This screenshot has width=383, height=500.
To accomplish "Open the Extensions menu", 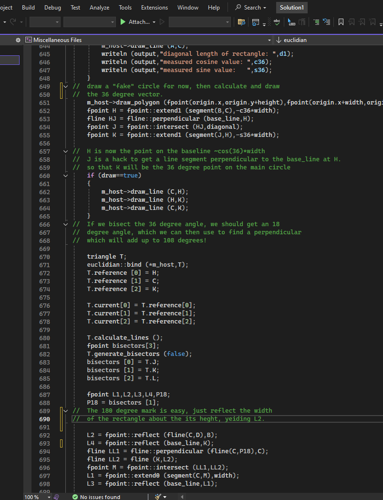I will click(154, 8).
